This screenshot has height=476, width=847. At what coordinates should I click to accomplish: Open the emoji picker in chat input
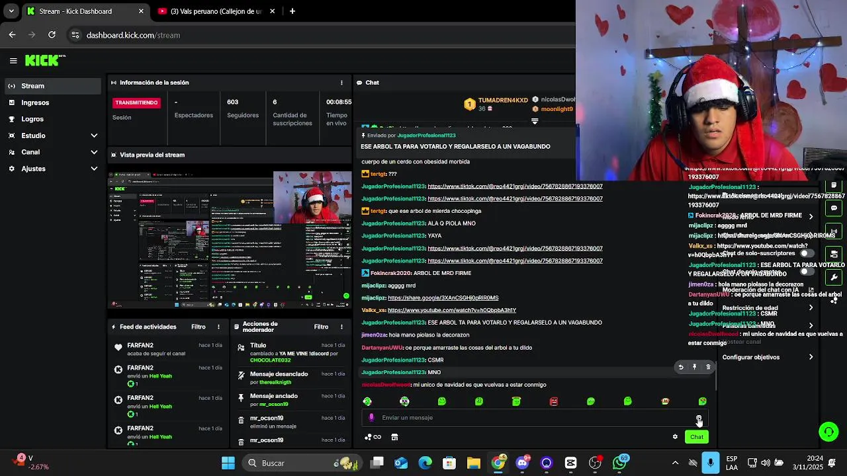(699, 418)
